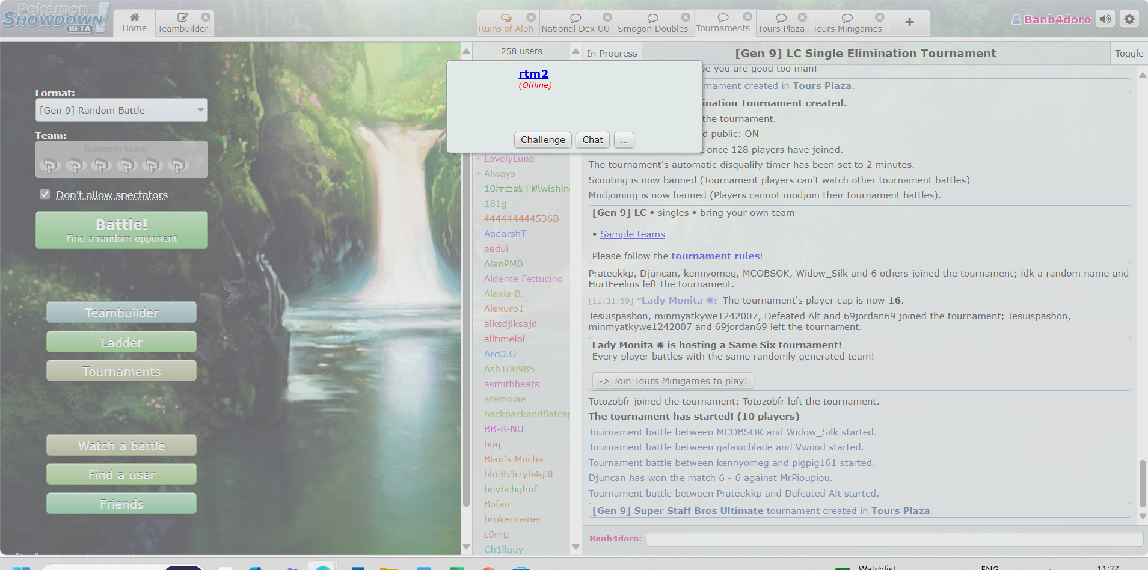1148x570 pixels.
Task: Switch to Tournaments room
Action: (x=723, y=23)
